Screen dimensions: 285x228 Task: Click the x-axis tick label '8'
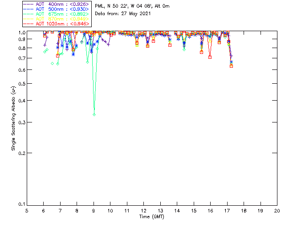tap(77, 211)
